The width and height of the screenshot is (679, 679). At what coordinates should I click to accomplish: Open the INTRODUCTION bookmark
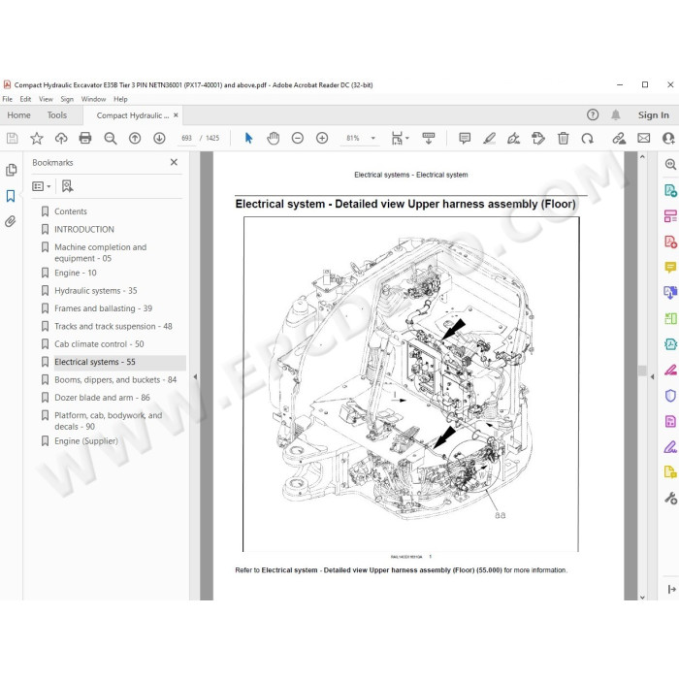coord(84,229)
